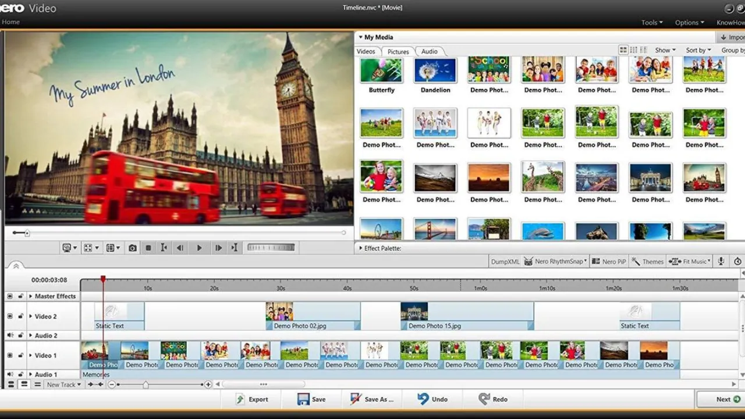Open the Themes tool

pyautogui.click(x=647, y=262)
